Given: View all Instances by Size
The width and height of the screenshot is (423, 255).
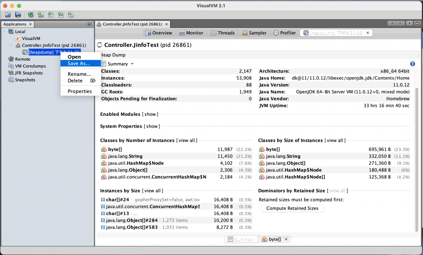Looking at the screenshot, I should [152, 191].
